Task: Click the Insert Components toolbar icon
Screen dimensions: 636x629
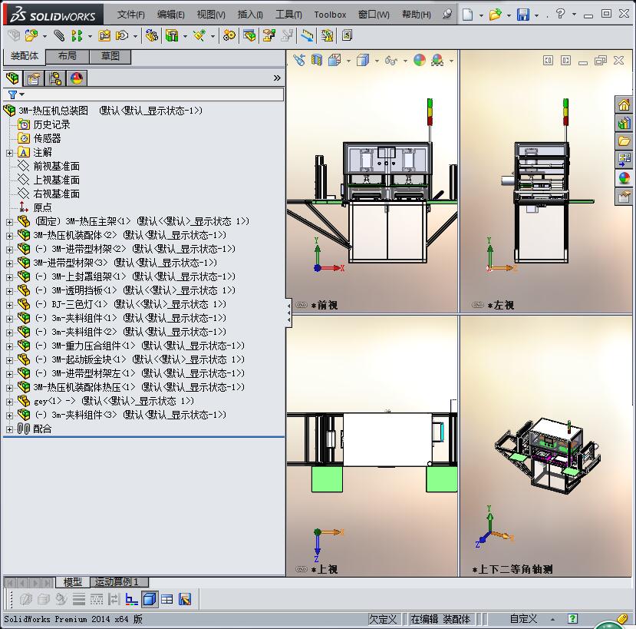Action: click(31, 36)
